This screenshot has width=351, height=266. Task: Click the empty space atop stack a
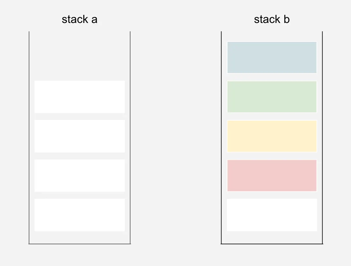[x=79, y=56]
